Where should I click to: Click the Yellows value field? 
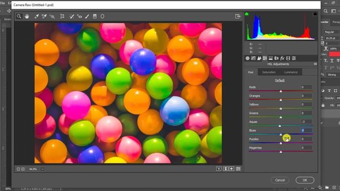tap(307, 105)
